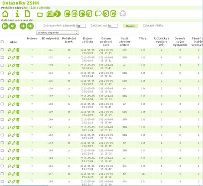View response 131 details with magnifier

pyautogui.click(x=9, y=50)
